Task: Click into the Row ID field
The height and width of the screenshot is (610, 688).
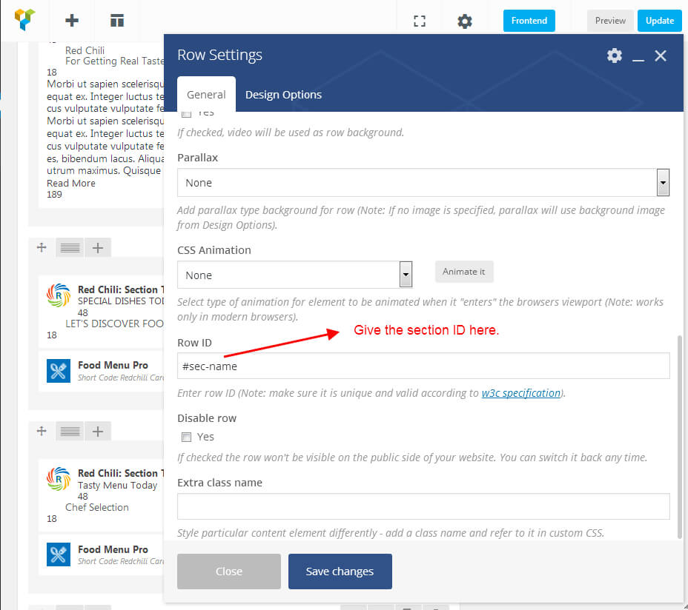Action: [x=423, y=366]
